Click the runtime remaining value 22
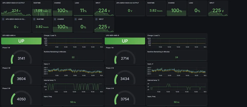This screenshot has height=107, width=247. pos(73,57)
